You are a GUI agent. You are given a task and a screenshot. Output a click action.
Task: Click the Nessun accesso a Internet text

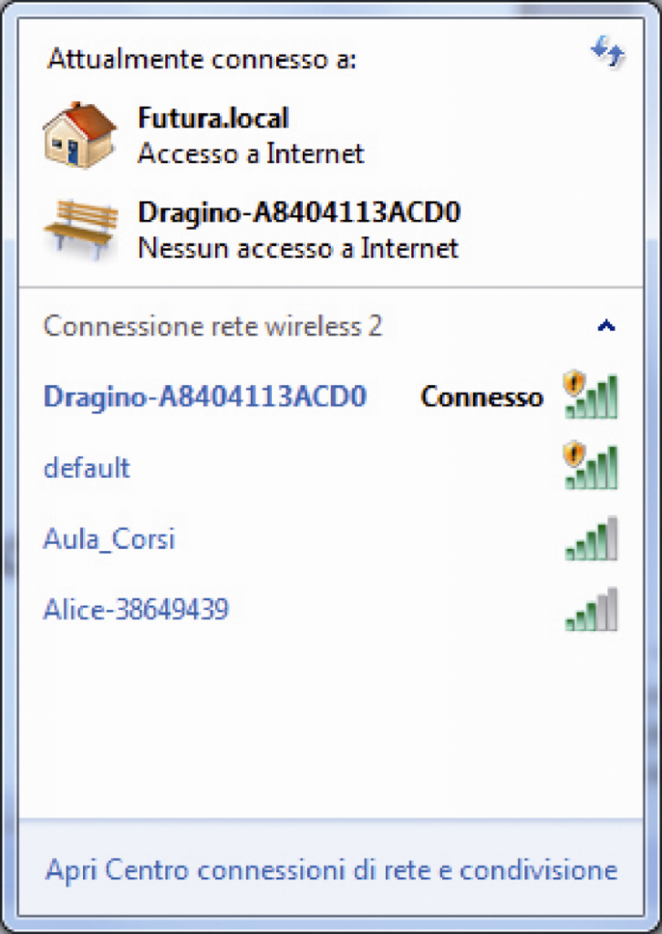coord(297,248)
